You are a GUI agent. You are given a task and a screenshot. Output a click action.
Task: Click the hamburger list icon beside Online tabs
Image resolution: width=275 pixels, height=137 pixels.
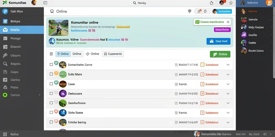(x=51, y=54)
